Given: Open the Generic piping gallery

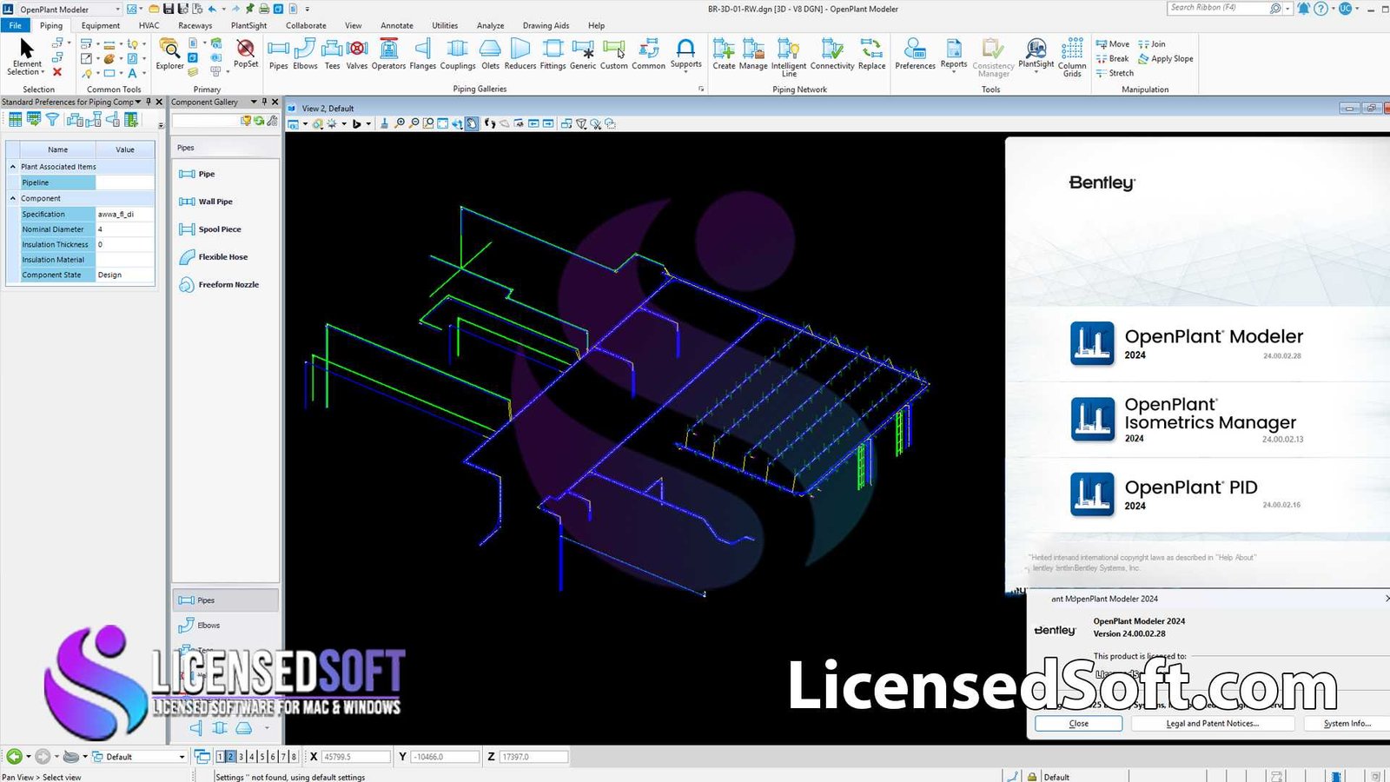Looking at the screenshot, I should click(583, 54).
